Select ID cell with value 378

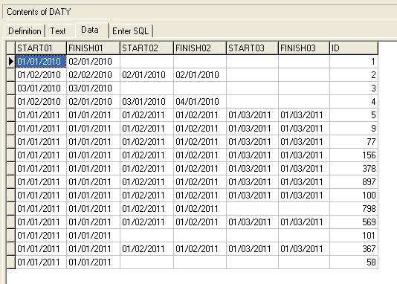click(354, 169)
